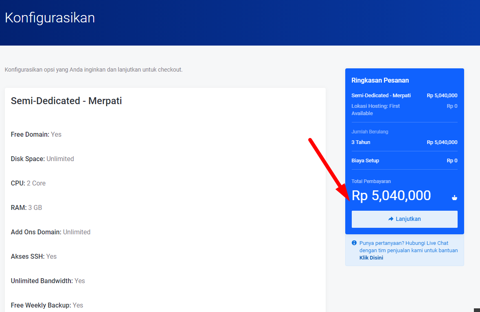Select the Free Domain feature row
The width and height of the screenshot is (480, 312).
(x=36, y=134)
